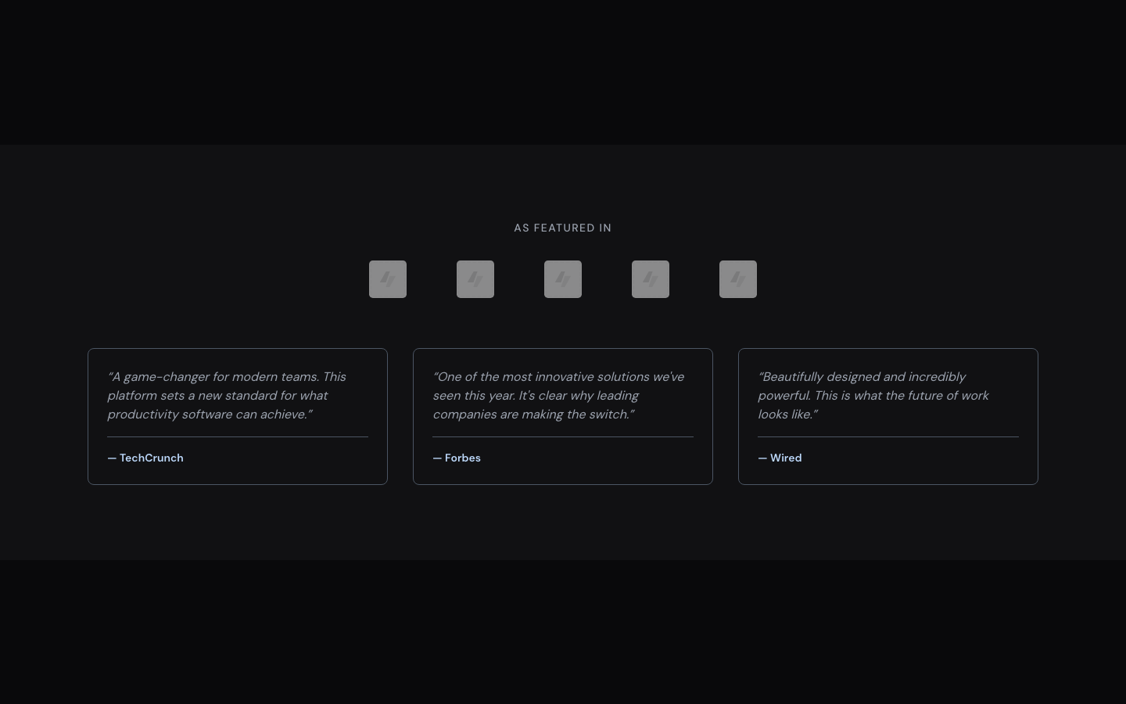Viewport: 1126px width, 704px height.
Task: Click the last press logo placeholder
Action: (738, 279)
